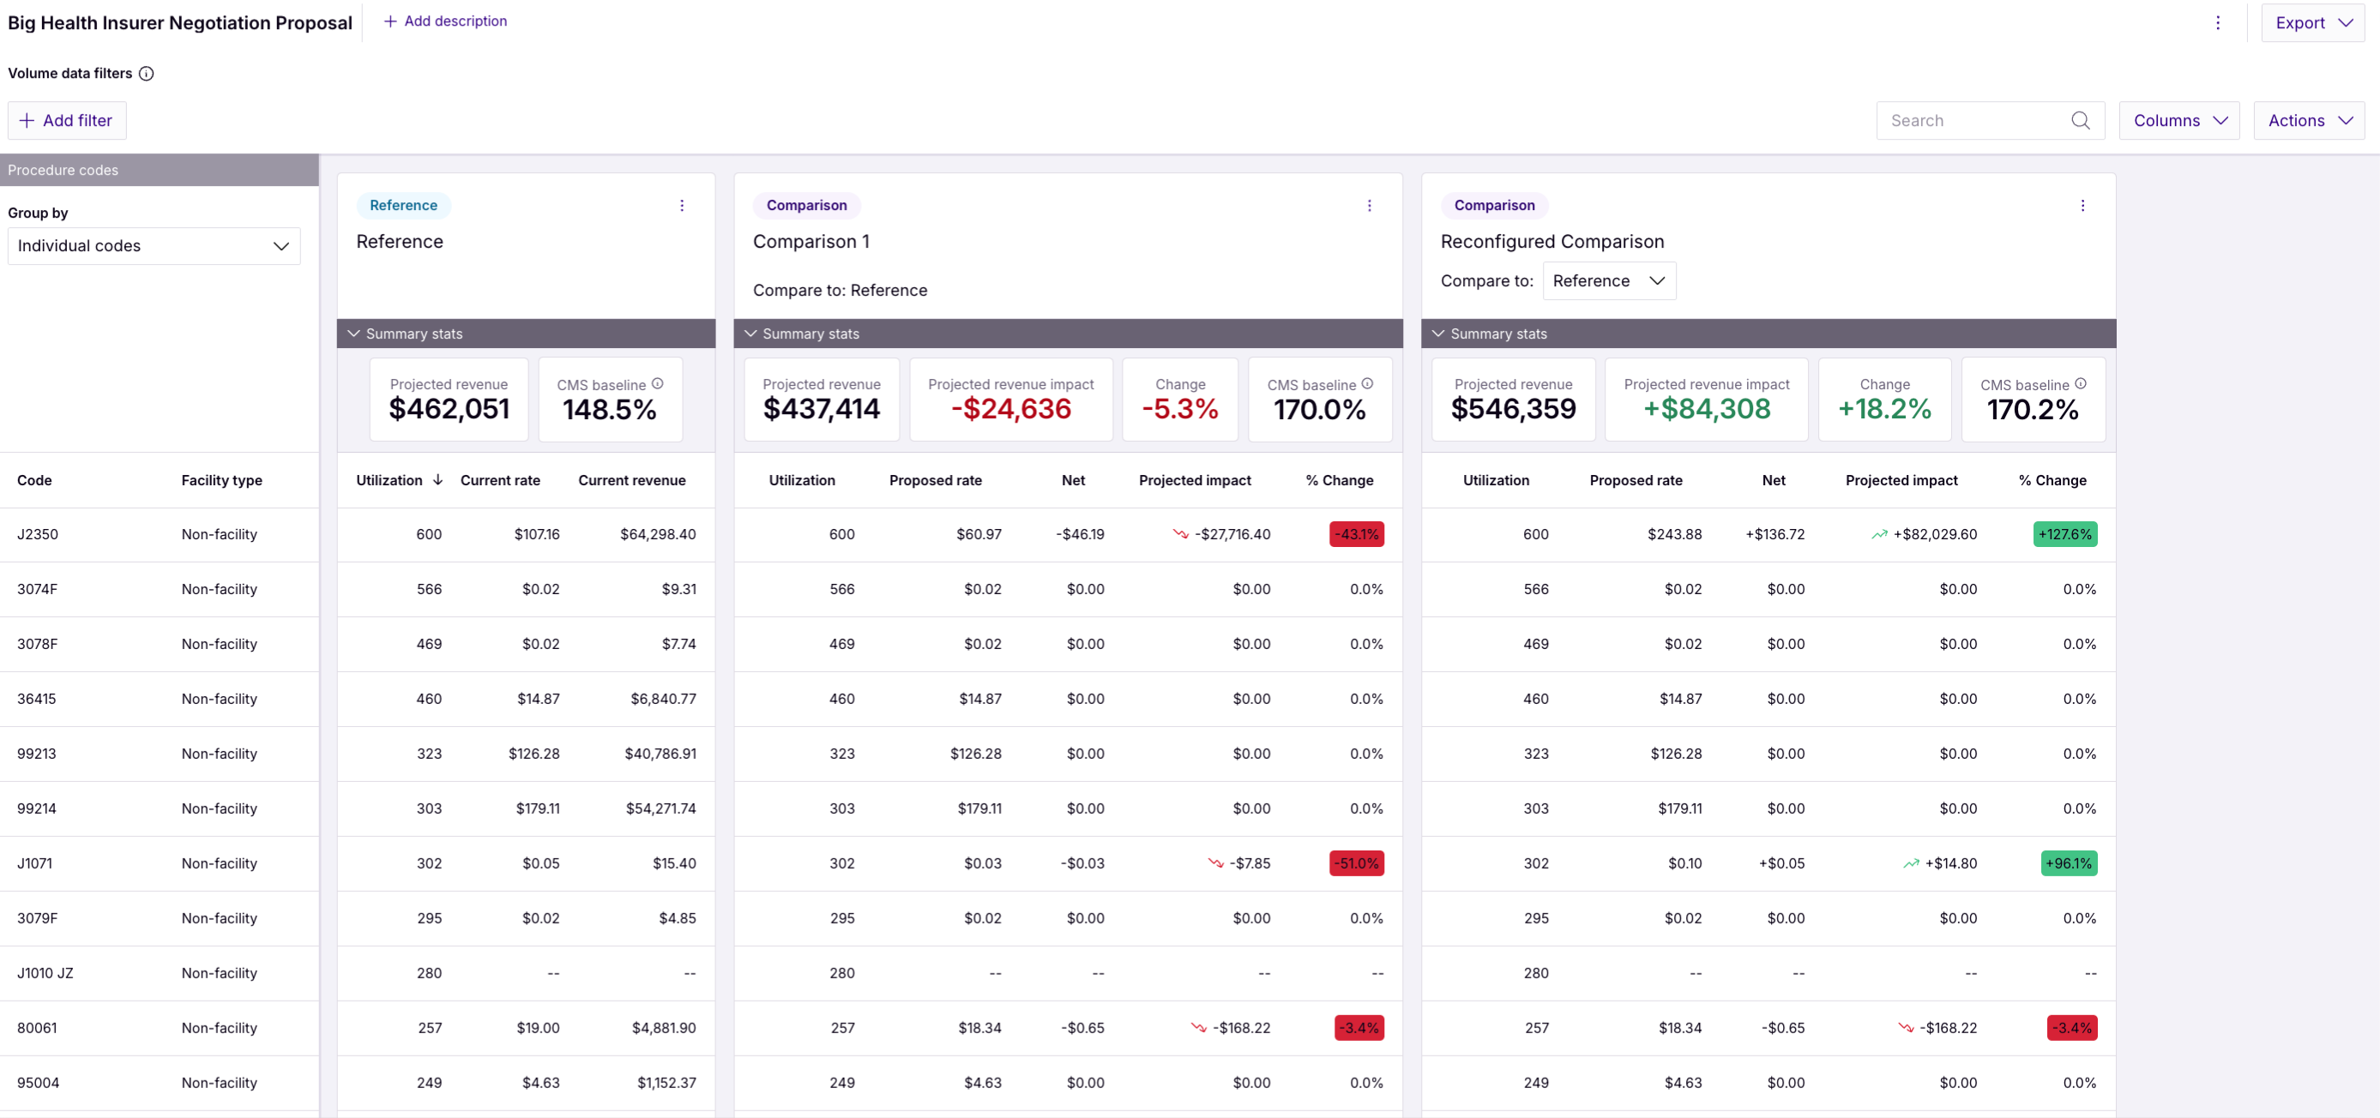Open Reconfigured Comparison three-dot menu
Viewport: 2380px width, 1118px height.
click(2082, 205)
